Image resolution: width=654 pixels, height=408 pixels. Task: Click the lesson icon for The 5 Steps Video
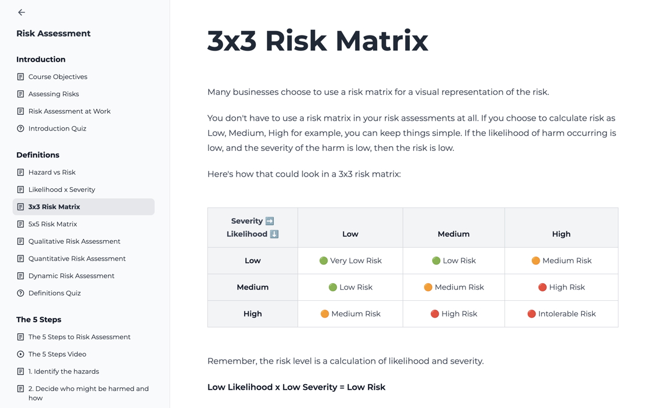(x=21, y=354)
